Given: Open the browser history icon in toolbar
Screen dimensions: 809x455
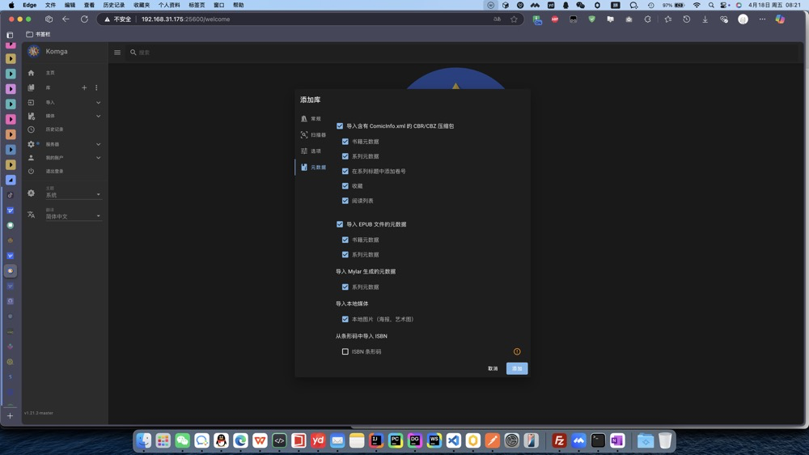Looking at the screenshot, I should coord(686,19).
